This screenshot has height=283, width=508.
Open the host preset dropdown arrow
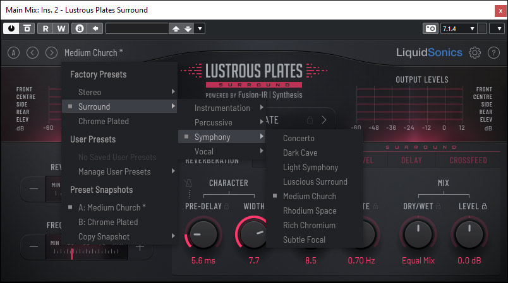[x=200, y=29]
